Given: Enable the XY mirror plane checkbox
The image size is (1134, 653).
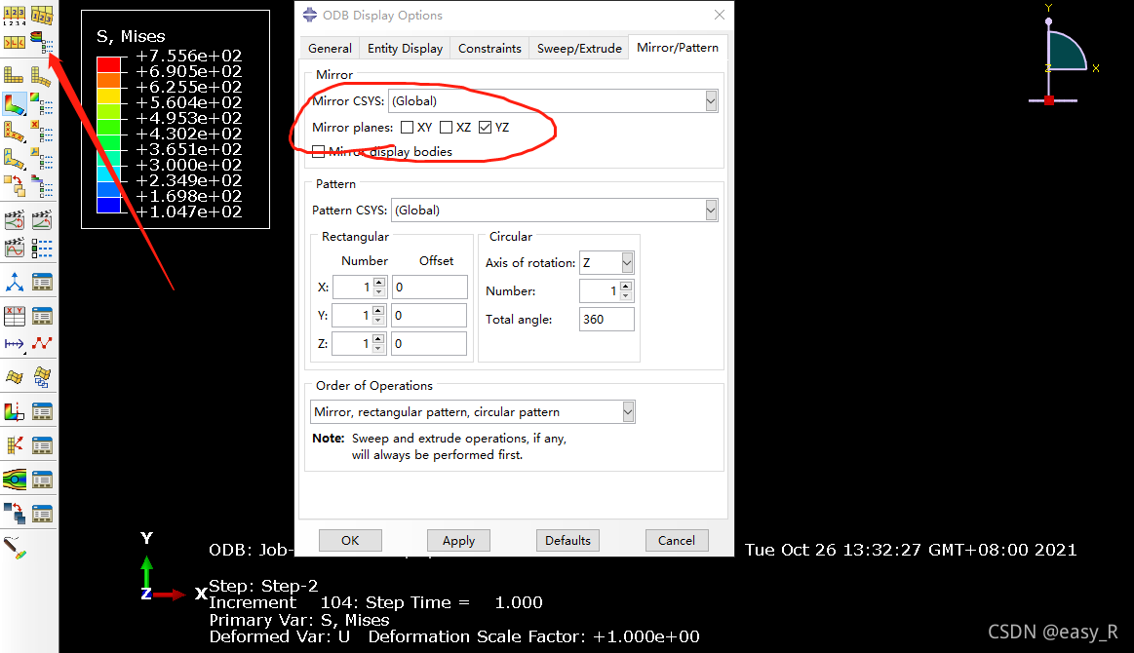Looking at the screenshot, I should pos(407,128).
